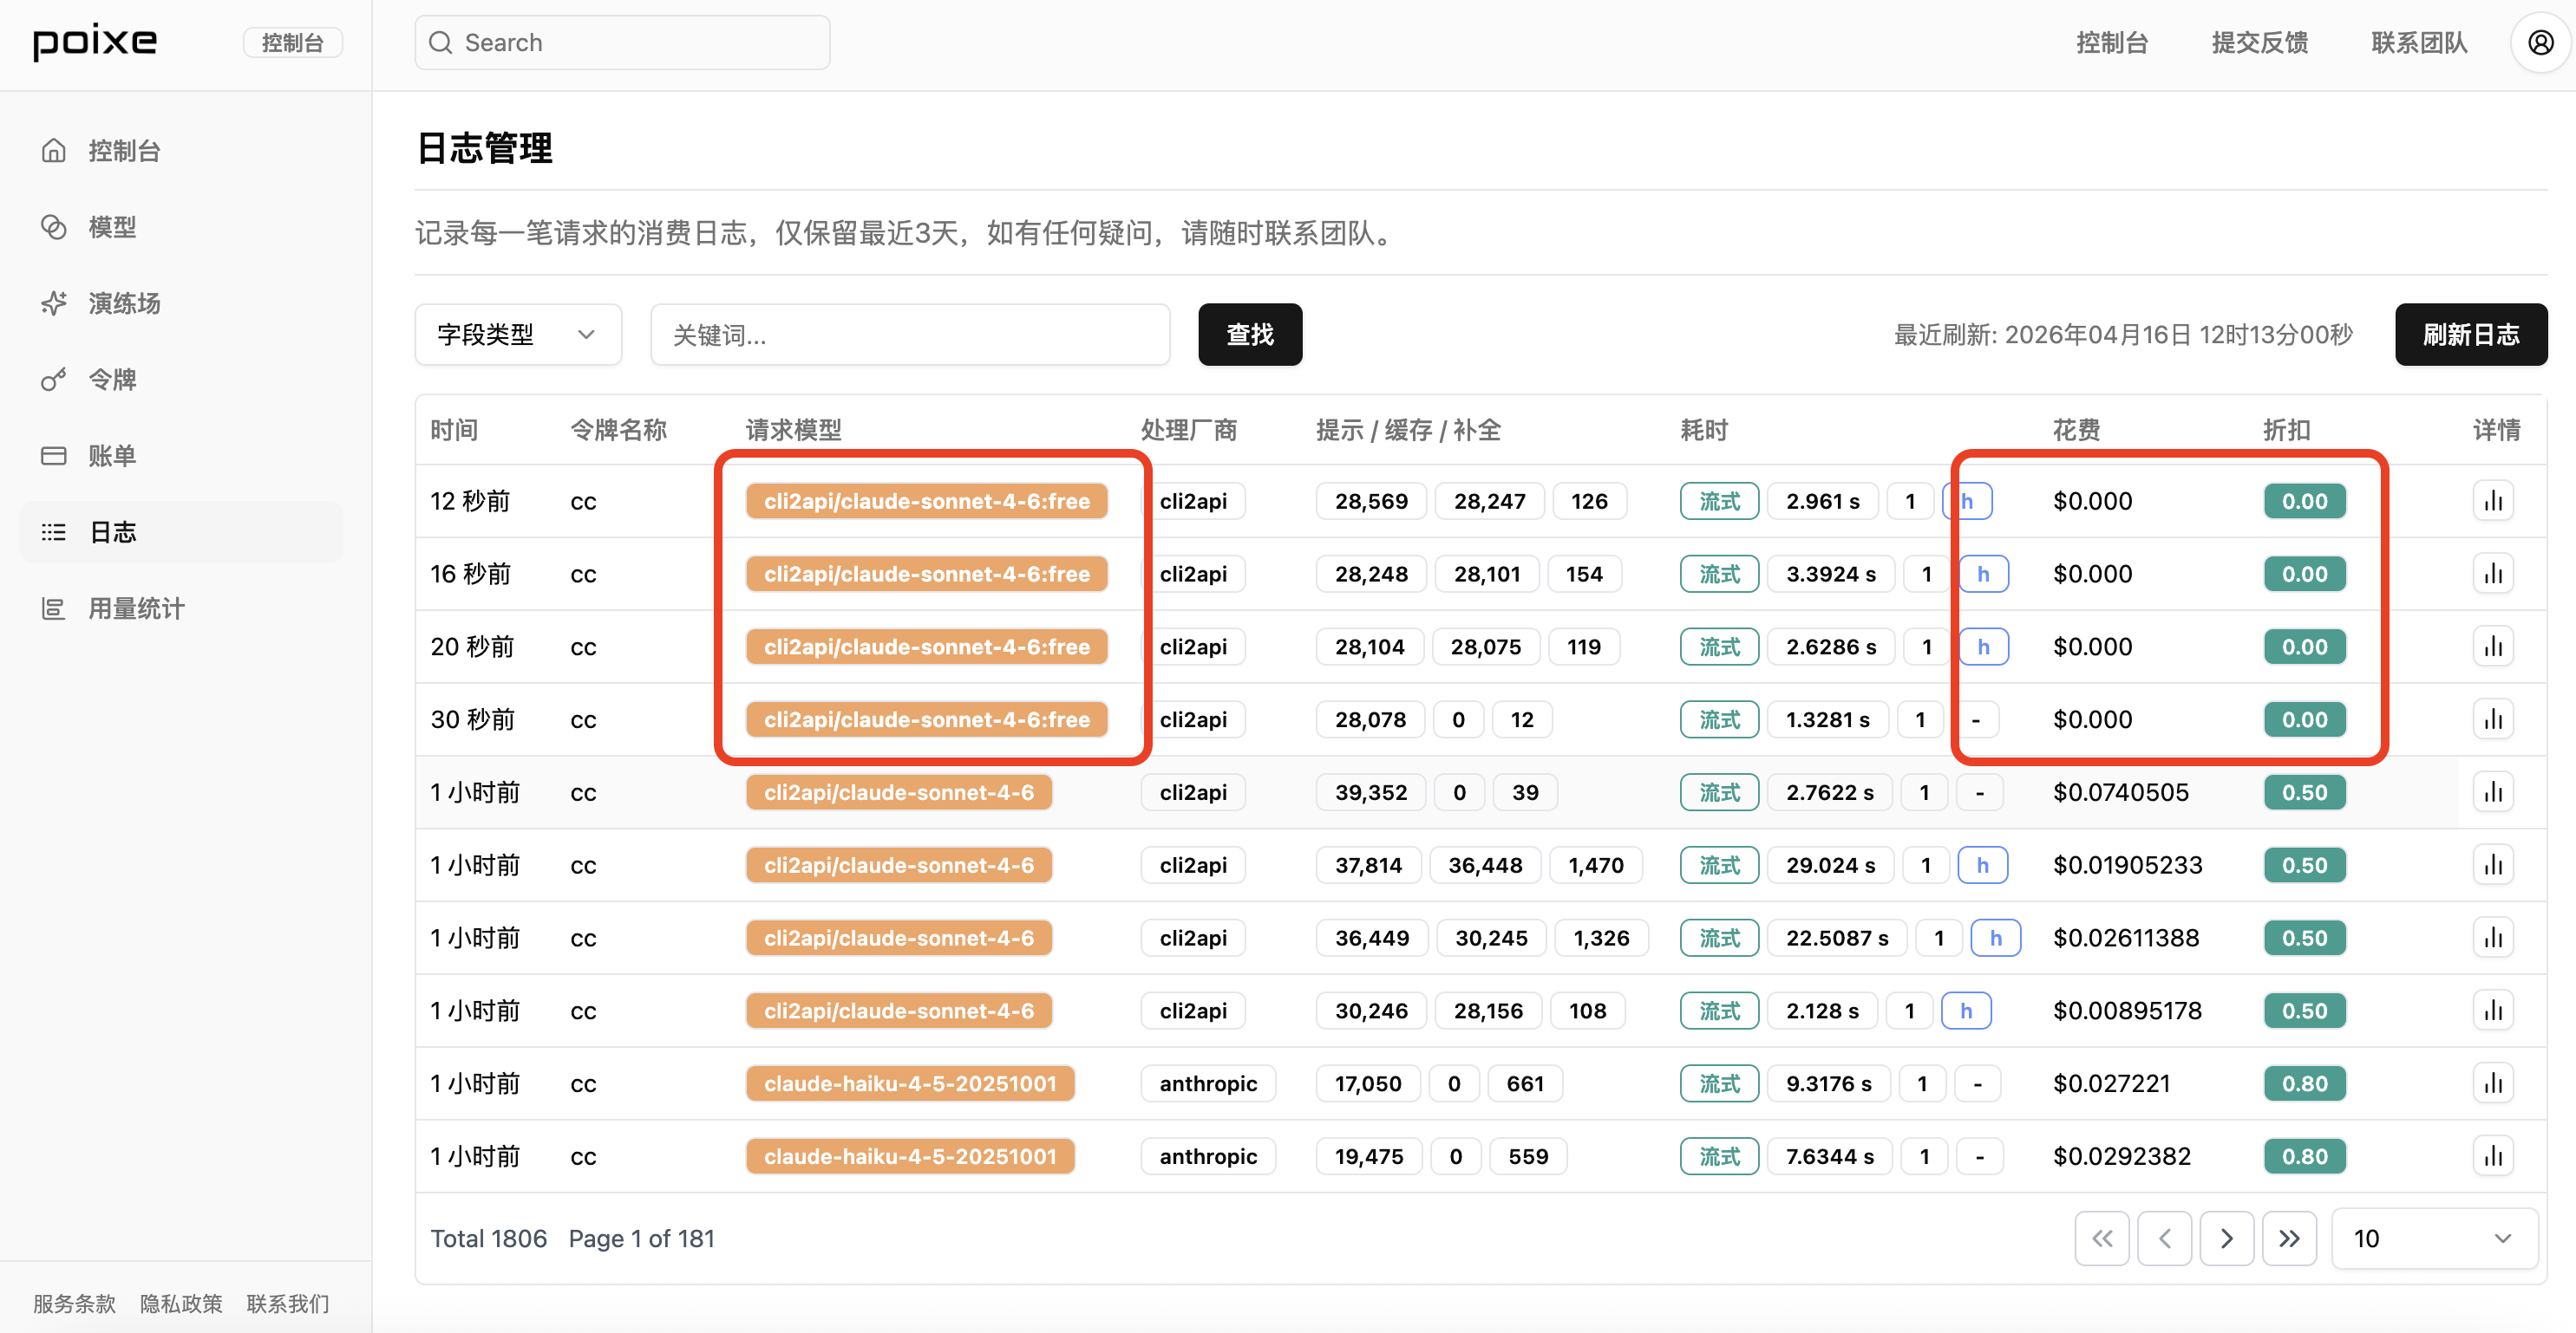2576x1333 pixels.
Task: Go to next page arrow
Action: [2226, 1238]
